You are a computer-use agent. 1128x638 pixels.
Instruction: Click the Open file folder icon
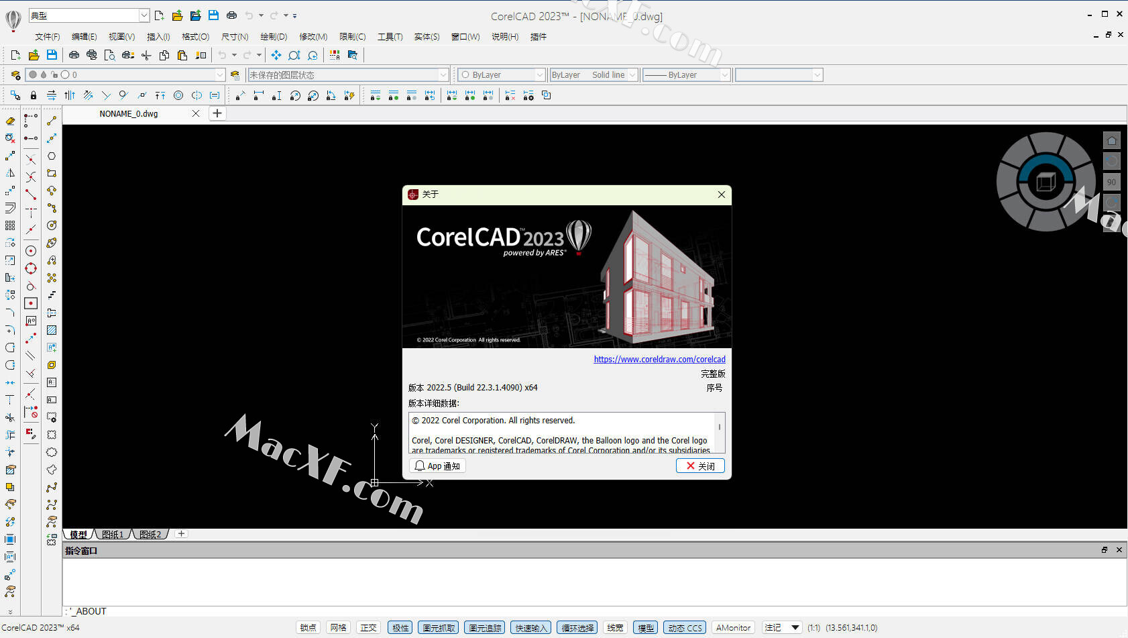click(34, 55)
